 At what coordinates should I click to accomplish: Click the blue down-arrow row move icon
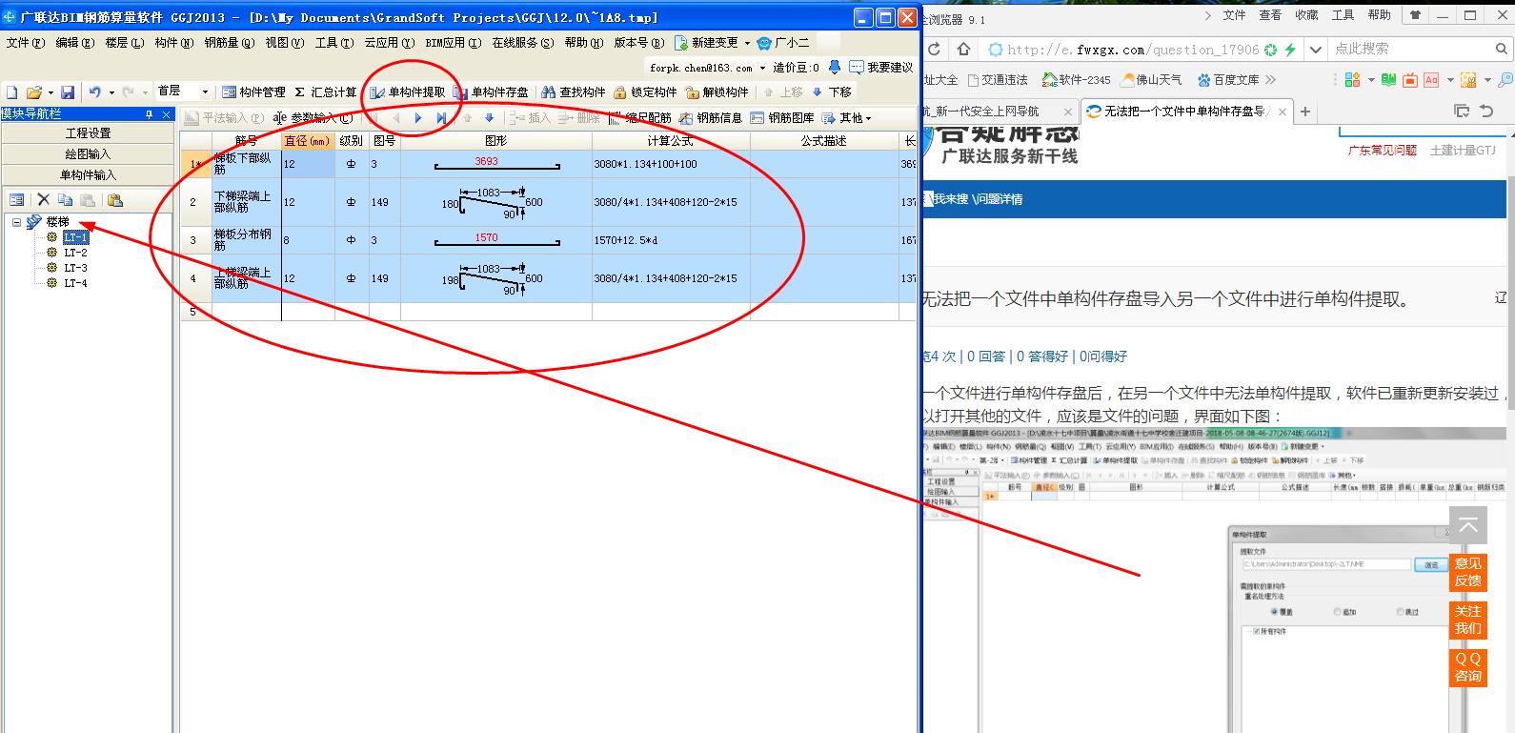(x=490, y=118)
